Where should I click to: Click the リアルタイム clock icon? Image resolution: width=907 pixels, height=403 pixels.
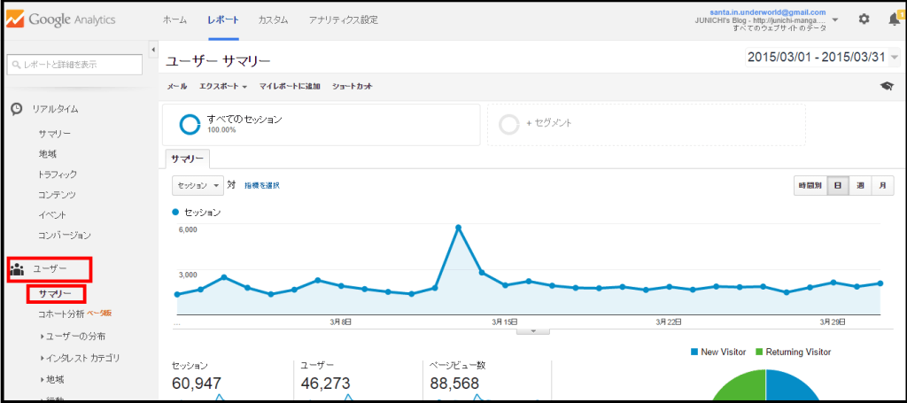[18, 109]
